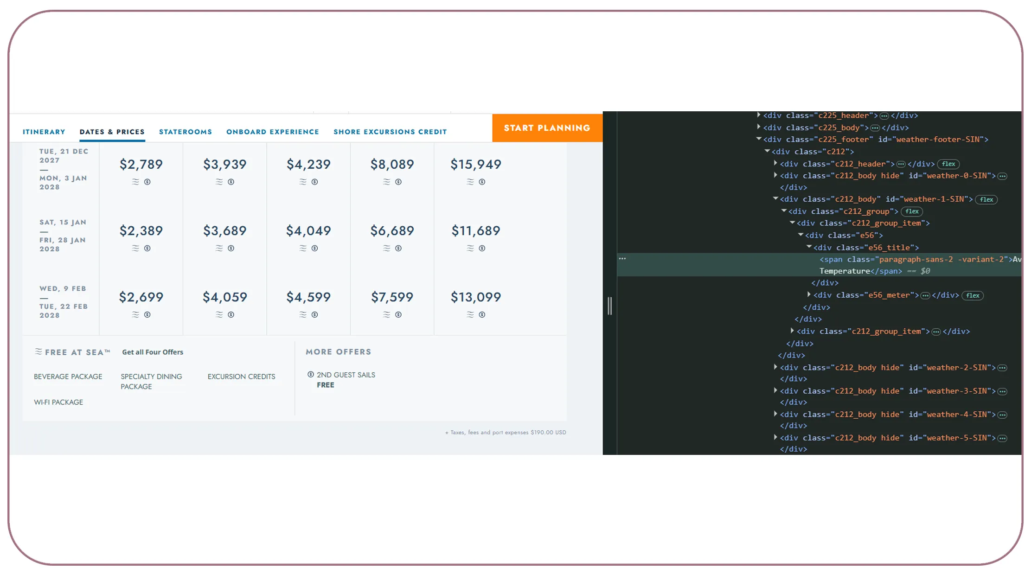1031x575 pixels.
Task: Click the waves icon under $6,689
Action: point(387,248)
